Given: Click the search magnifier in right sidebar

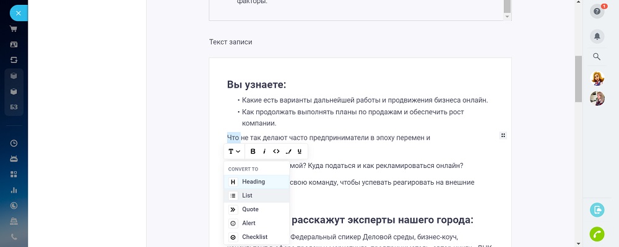Looking at the screenshot, I should 597,57.
